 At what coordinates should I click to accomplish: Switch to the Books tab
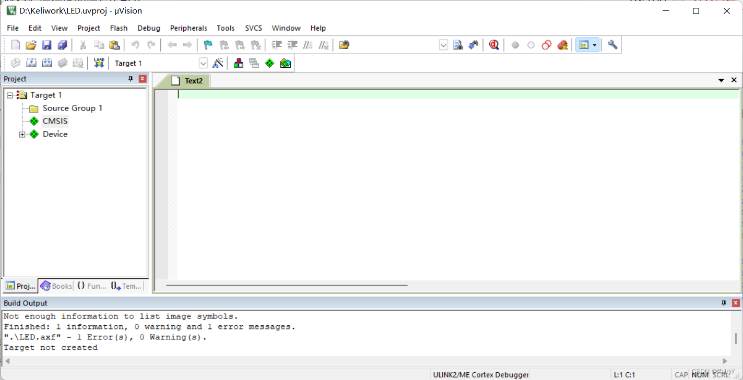[x=56, y=286]
